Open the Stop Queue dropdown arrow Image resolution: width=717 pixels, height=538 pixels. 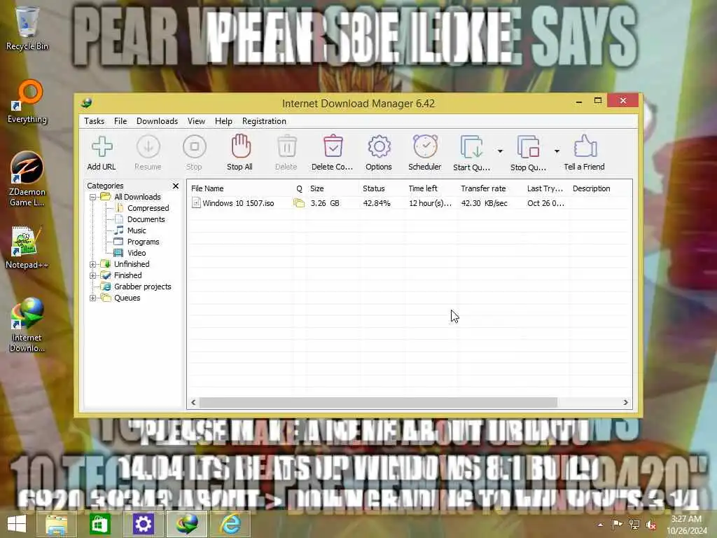click(557, 151)
